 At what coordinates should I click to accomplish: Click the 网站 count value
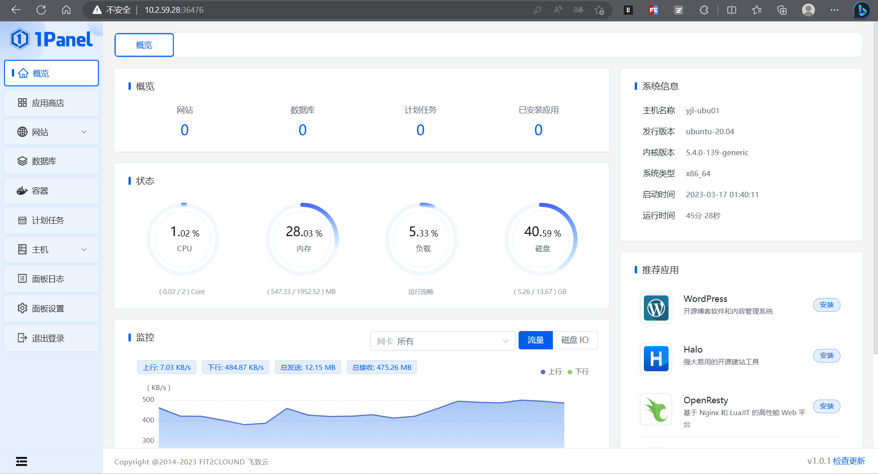pyautogui.click(x=185, y=130)
